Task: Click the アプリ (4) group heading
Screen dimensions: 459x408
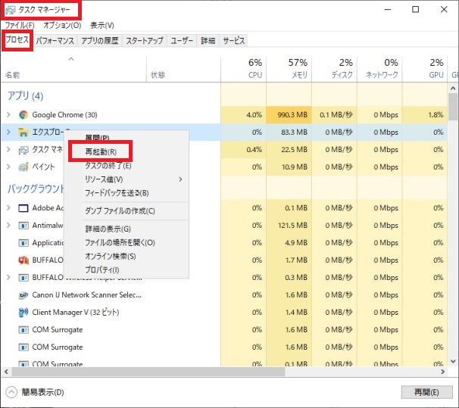Action: 26,96
